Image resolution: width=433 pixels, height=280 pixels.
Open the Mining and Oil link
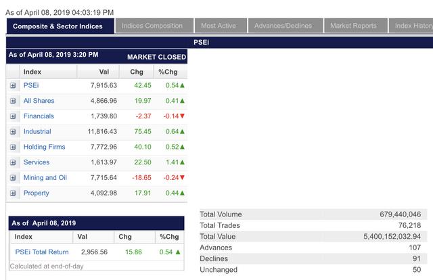pos(45,178)
